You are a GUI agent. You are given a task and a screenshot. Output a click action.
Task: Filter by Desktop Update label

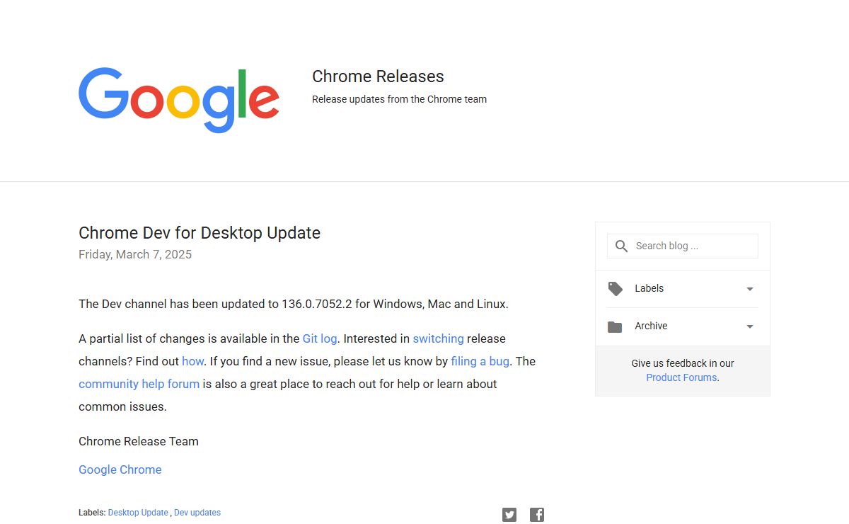coord(138,513)
